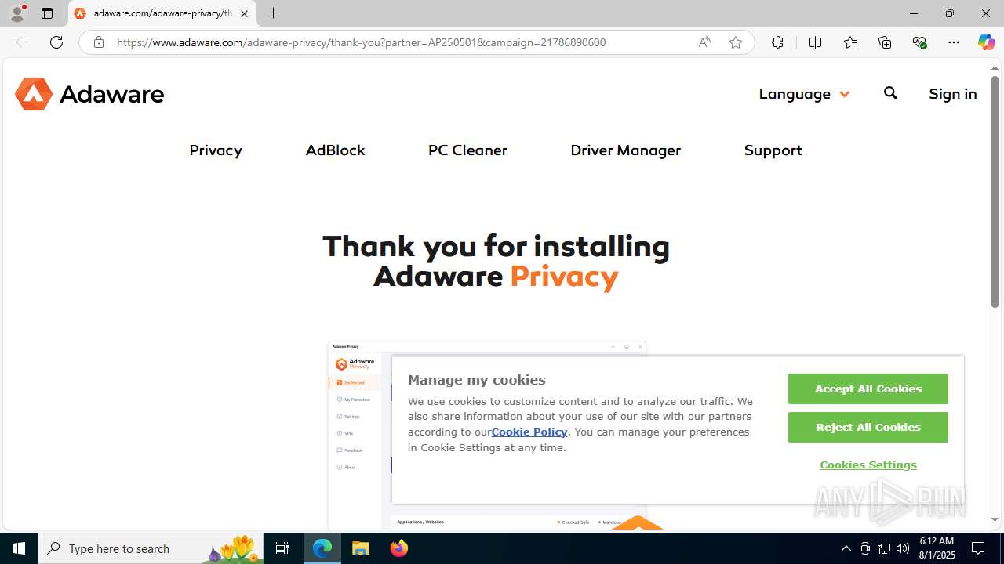
Task: Open Task View on the taskbar
Action: point(282,548)
